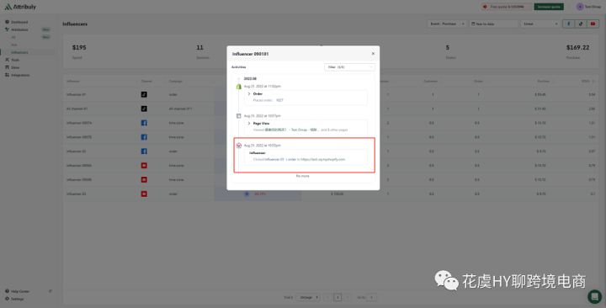Click TikTok icon in Influencer-01 row

(144, 95)
